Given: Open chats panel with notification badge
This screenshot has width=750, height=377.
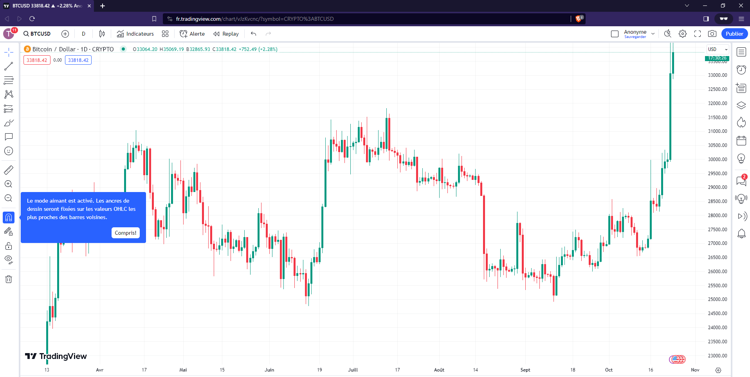Looking at the screenshot, I should pos(741,181).
